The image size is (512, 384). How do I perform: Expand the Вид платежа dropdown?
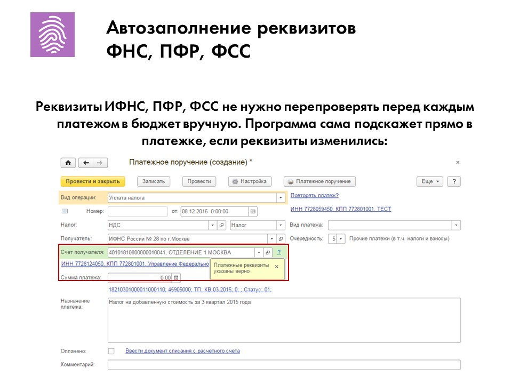(456, 225)
